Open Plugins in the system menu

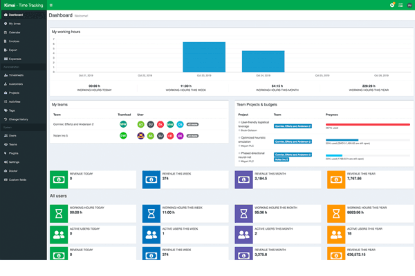pos(15,152)
